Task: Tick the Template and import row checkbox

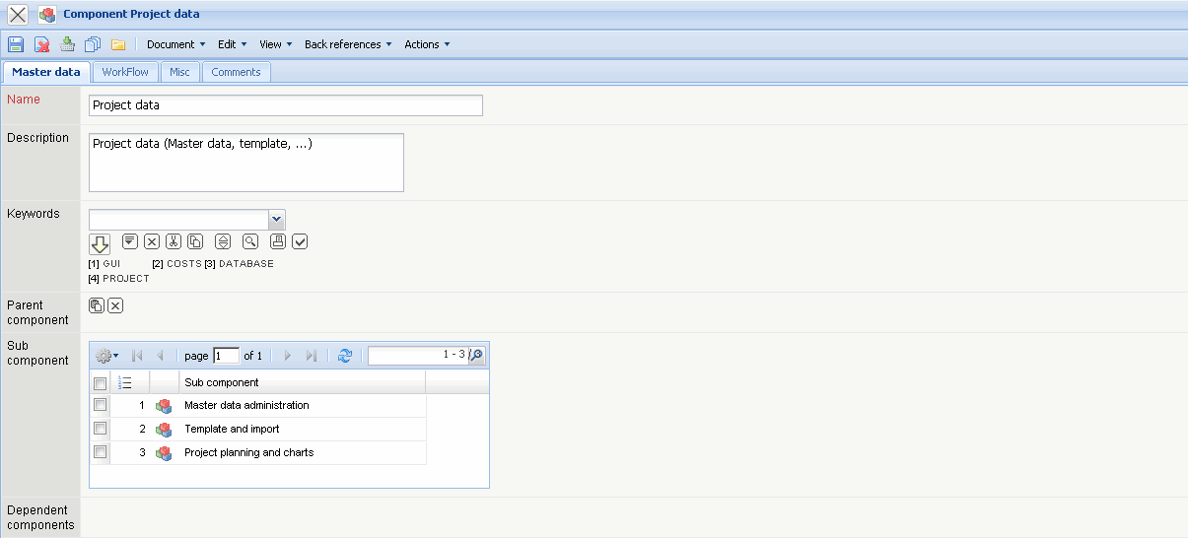Action: (x=100, y=429)
